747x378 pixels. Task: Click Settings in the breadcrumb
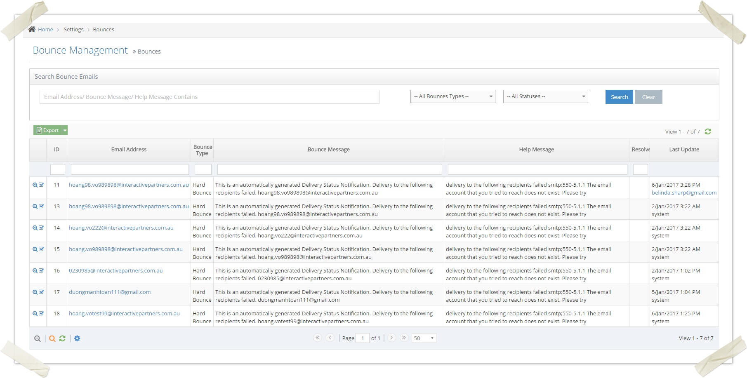(x=73, y=30)
